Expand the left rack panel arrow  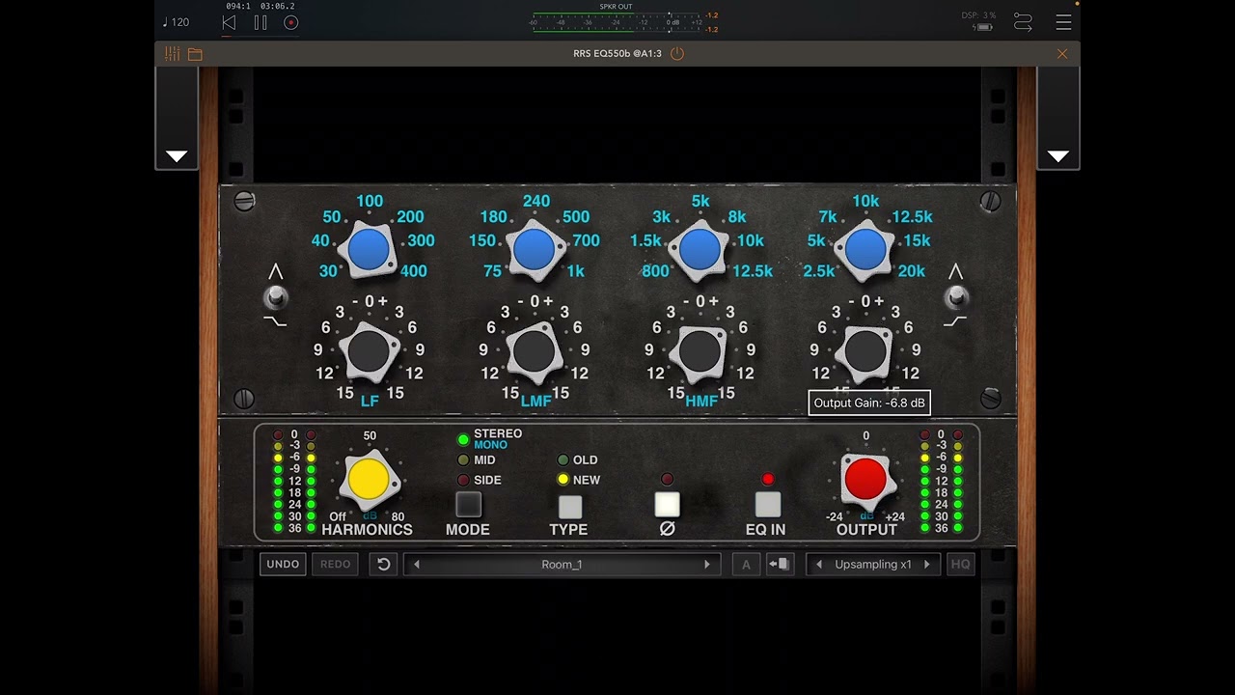[x=177, y=156]
